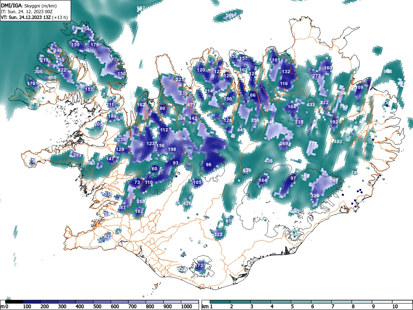413x310 pixels.
Task: Click the visibility value '112'
Action: click(x=164, y=130)
